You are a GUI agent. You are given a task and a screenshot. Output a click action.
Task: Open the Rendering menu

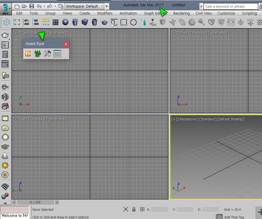click(181, 13)
